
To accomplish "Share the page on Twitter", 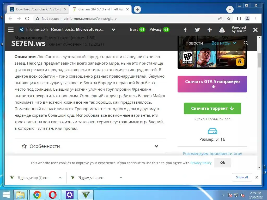I will [197, 30].
